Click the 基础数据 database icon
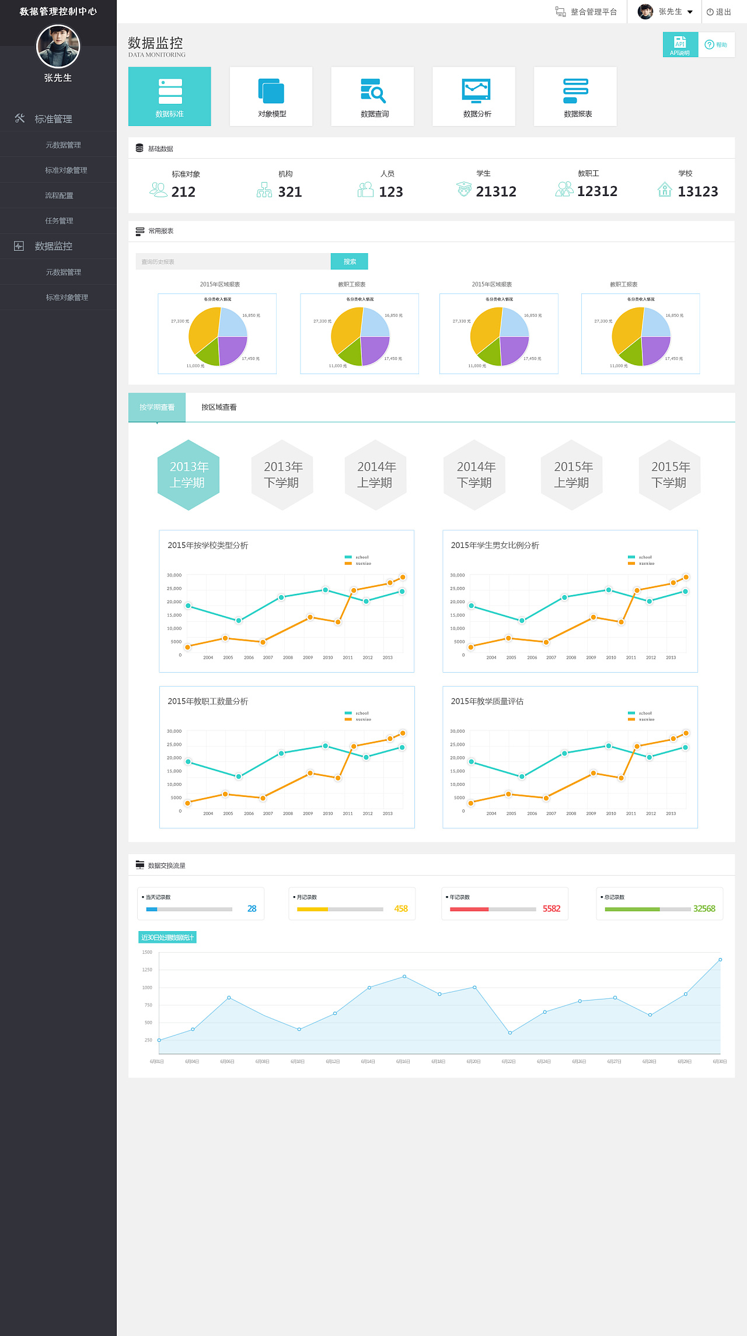 coord(139,148)
